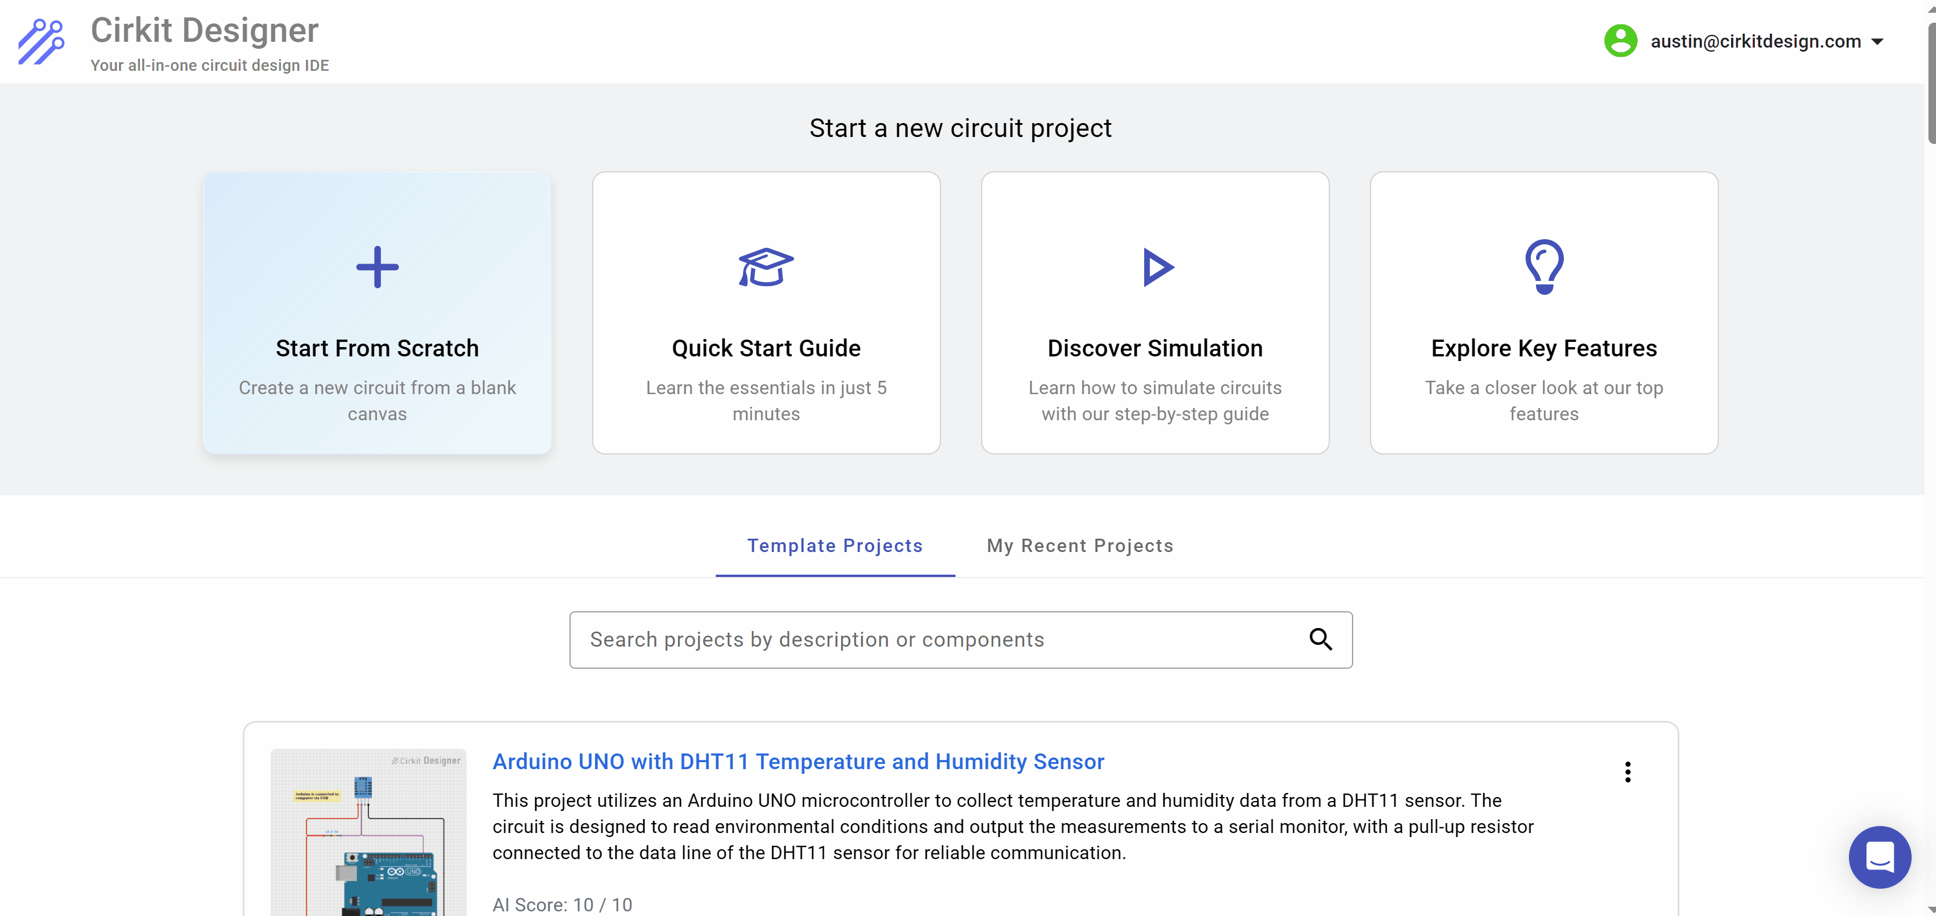This screenshot has height=916, width=1936.
Task: Click 'Your all-in-one circuit design IDE' tagline
Action: tap(210, 66)
